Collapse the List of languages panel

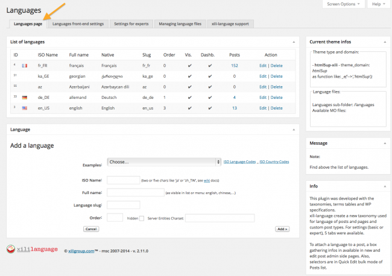tap(294, 42)
